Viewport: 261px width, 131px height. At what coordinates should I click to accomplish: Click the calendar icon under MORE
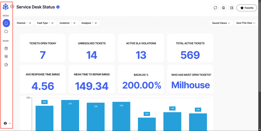coord(6,48)
